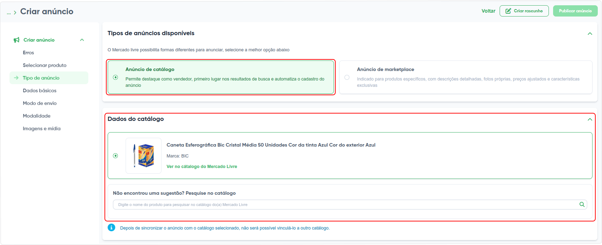The width and height of the screenshot is (602, 245).
Task: Open Imagens e mídia step
Action: click(x=42, y=129)
